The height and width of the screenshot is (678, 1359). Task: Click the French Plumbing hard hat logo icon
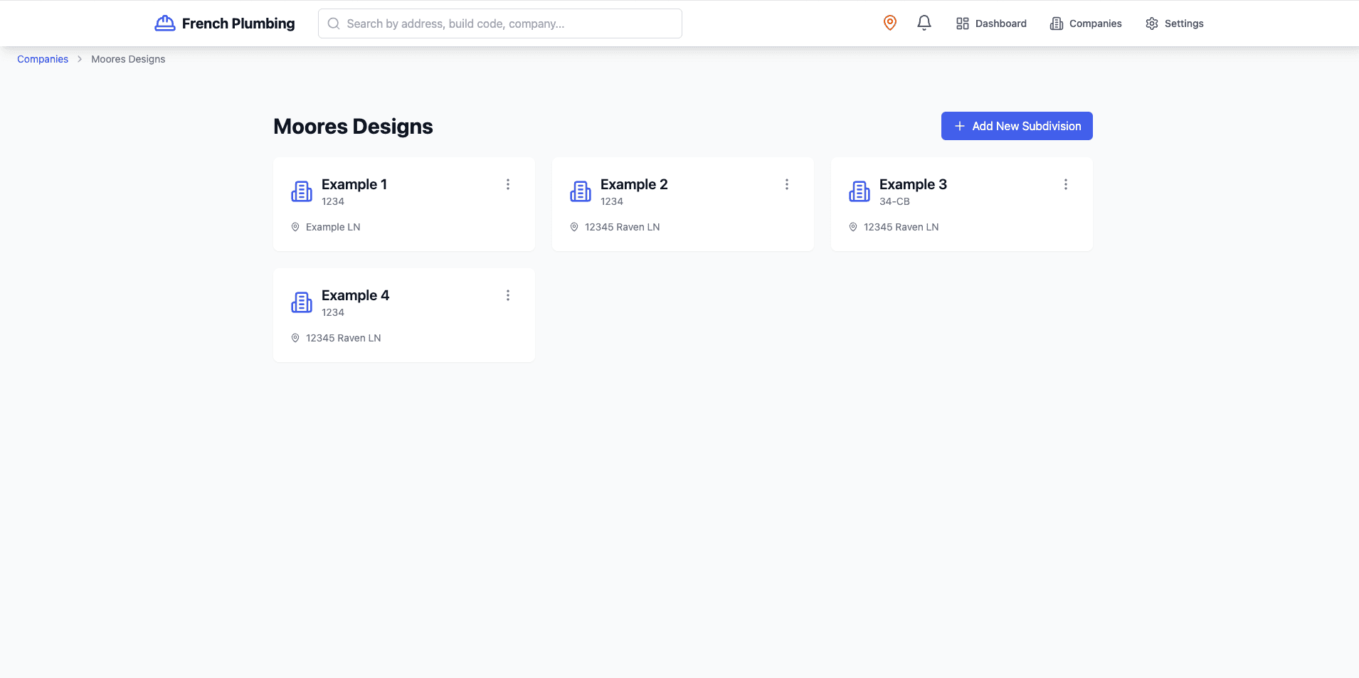[x=165, y=23]
